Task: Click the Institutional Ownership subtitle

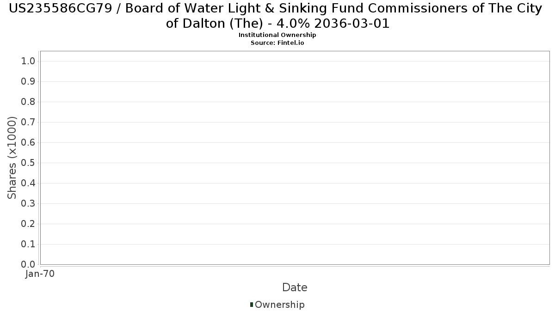Action: tap(277, 35)
